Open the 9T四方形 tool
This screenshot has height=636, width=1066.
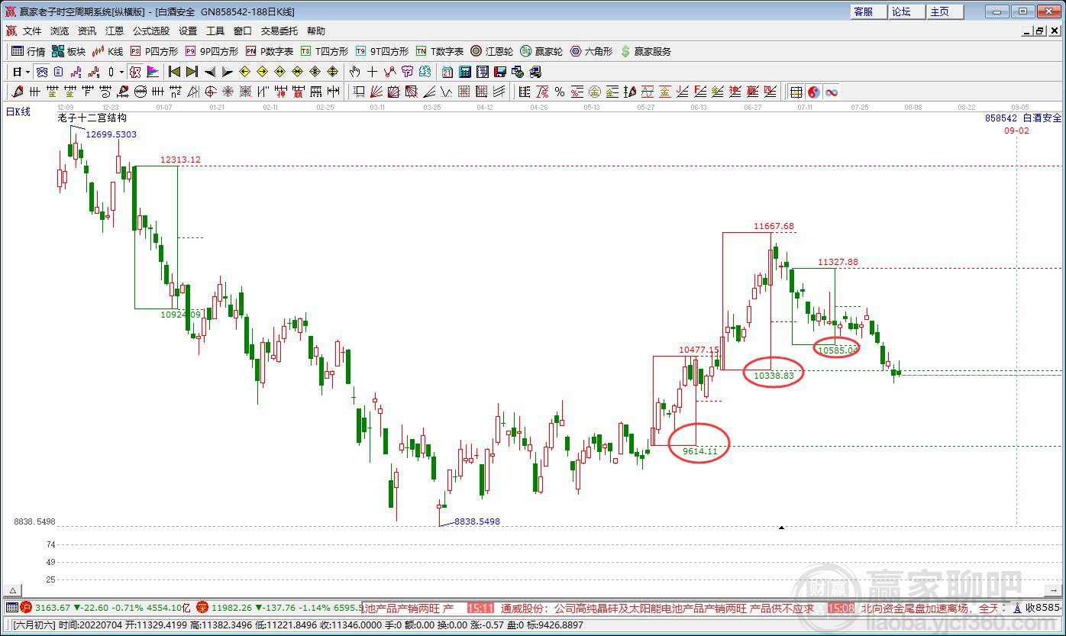tap(382, 51)
